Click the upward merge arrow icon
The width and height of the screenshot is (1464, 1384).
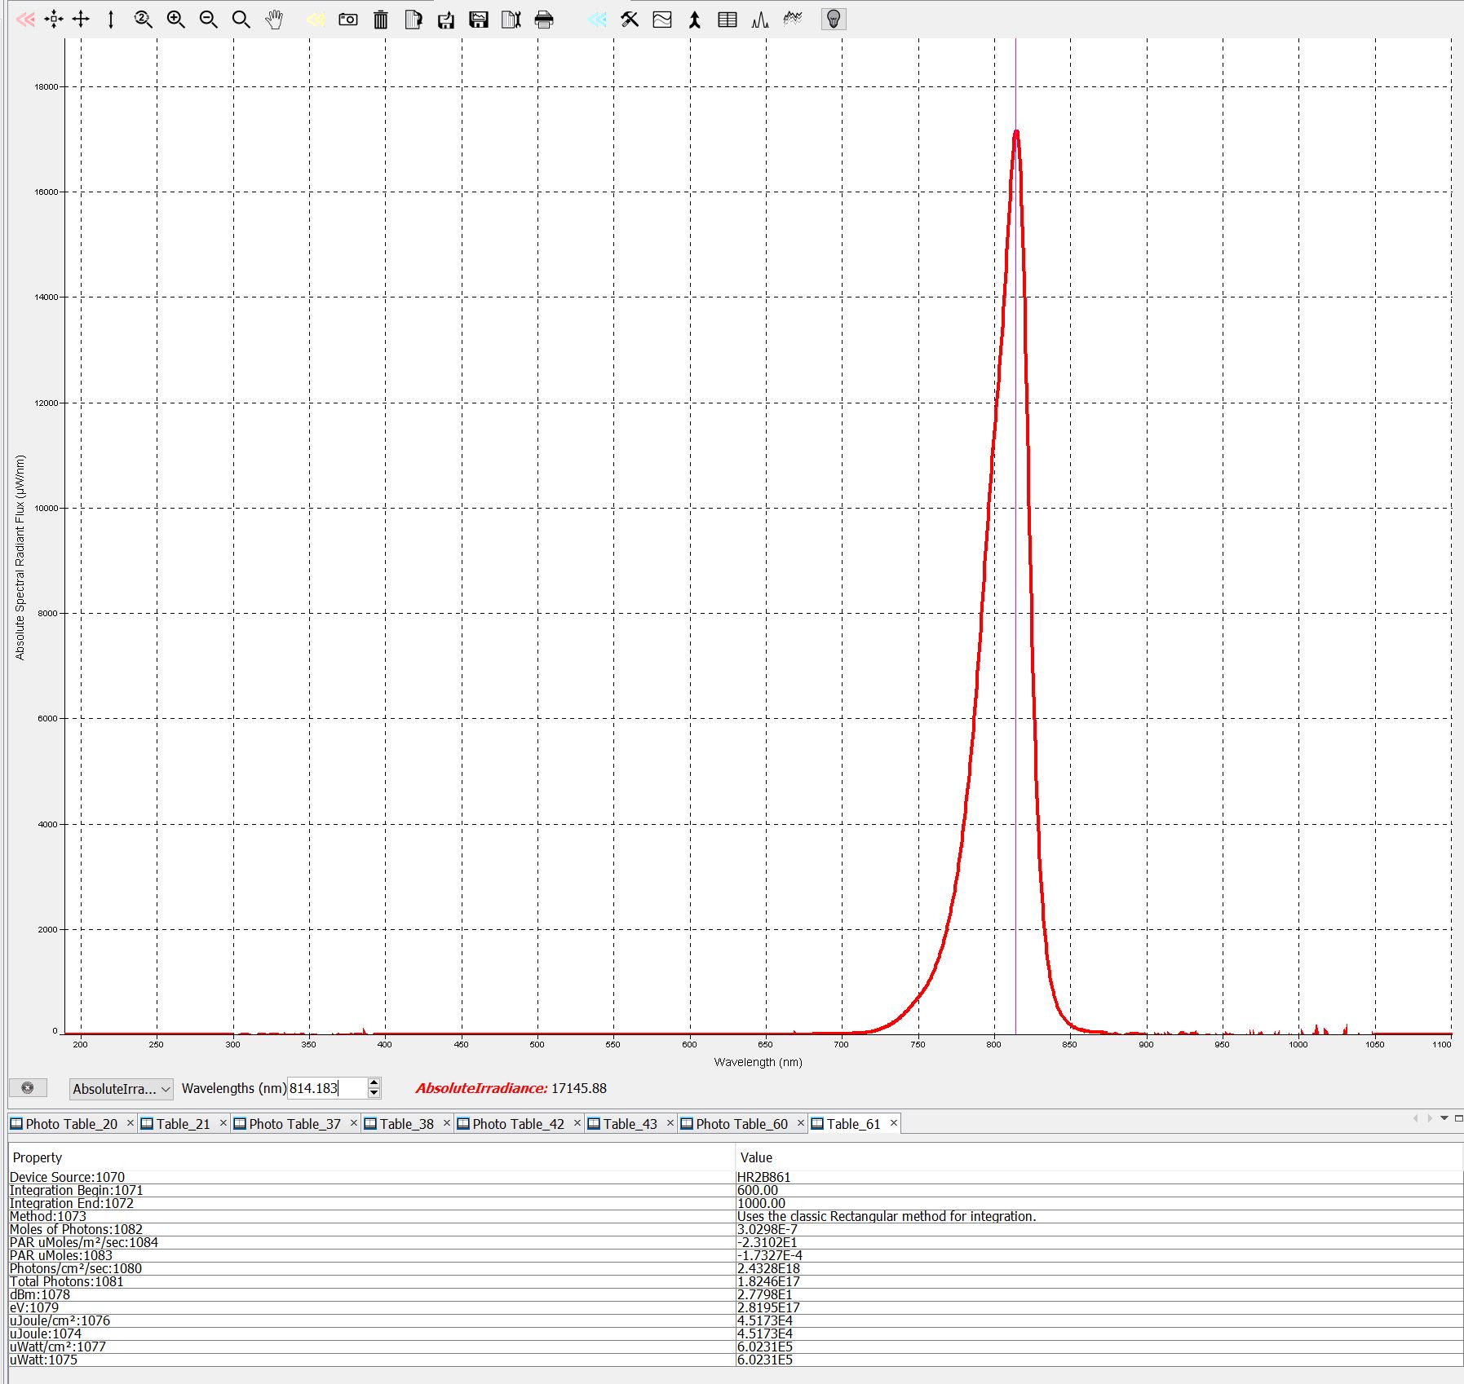(695, 20)
